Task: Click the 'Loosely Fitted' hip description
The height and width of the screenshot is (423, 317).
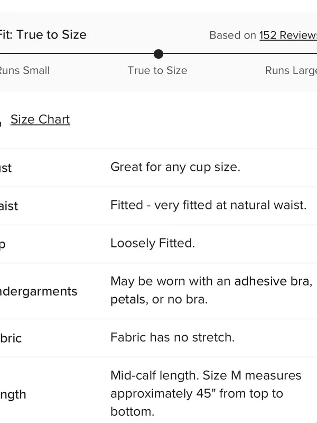Action: point(153,243)
